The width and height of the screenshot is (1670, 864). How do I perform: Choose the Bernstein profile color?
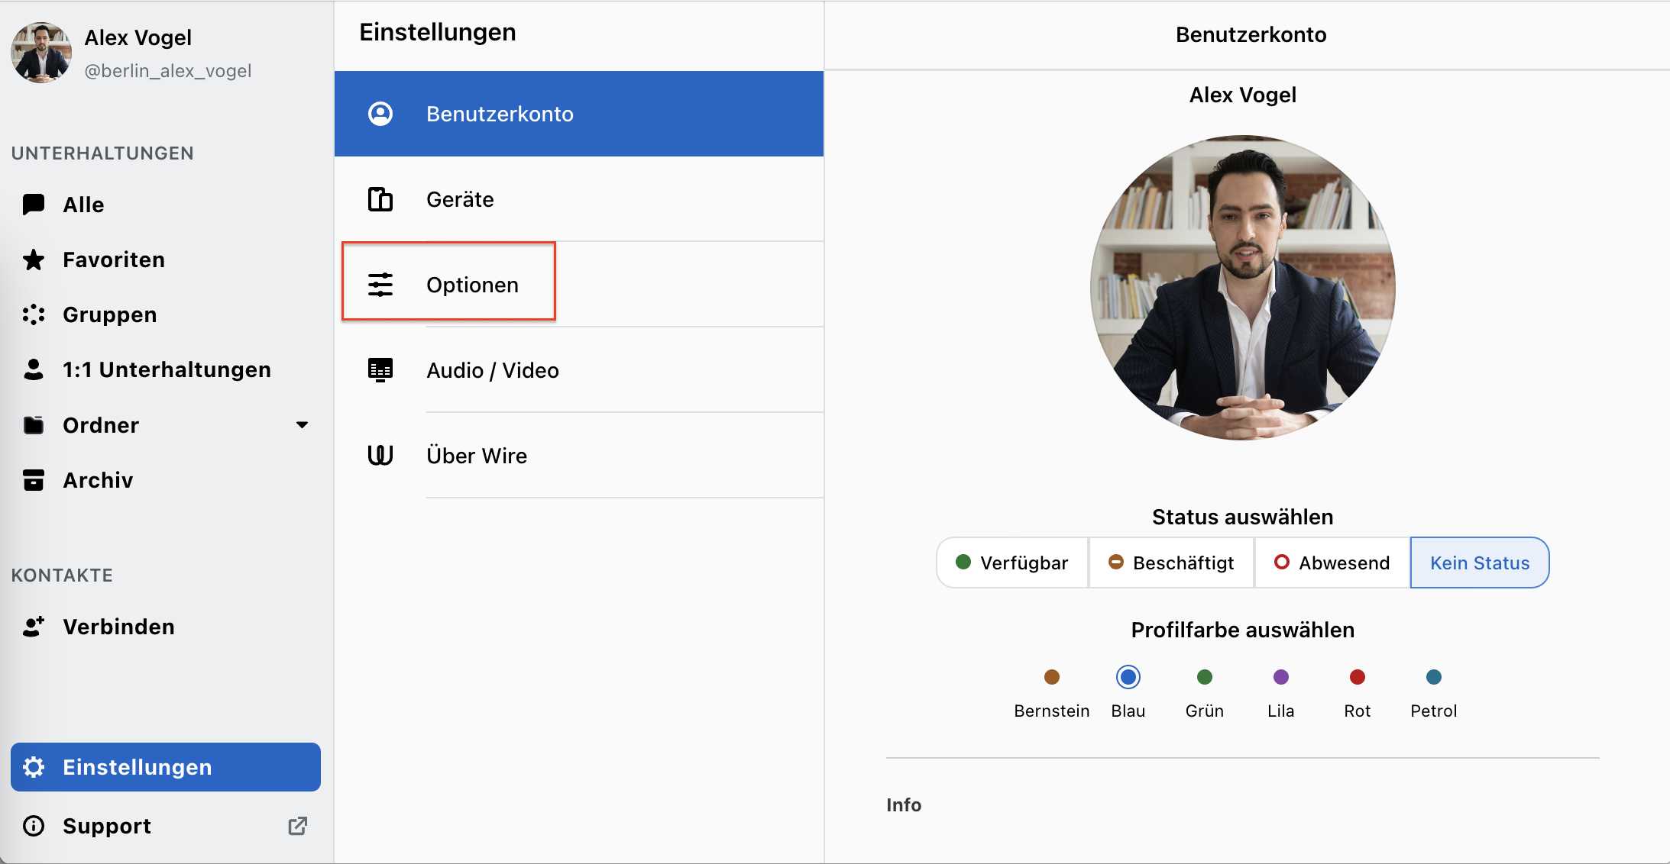pos(1052,677)
